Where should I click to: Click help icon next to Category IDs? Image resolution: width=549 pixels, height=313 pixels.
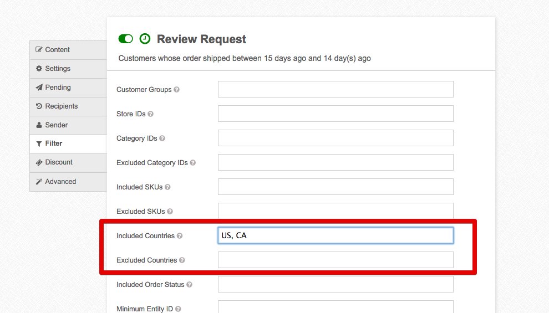[x=162, y=138]
